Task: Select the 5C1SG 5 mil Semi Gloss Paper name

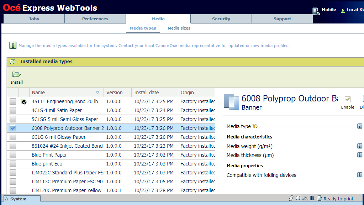Action: click(65, 119)
